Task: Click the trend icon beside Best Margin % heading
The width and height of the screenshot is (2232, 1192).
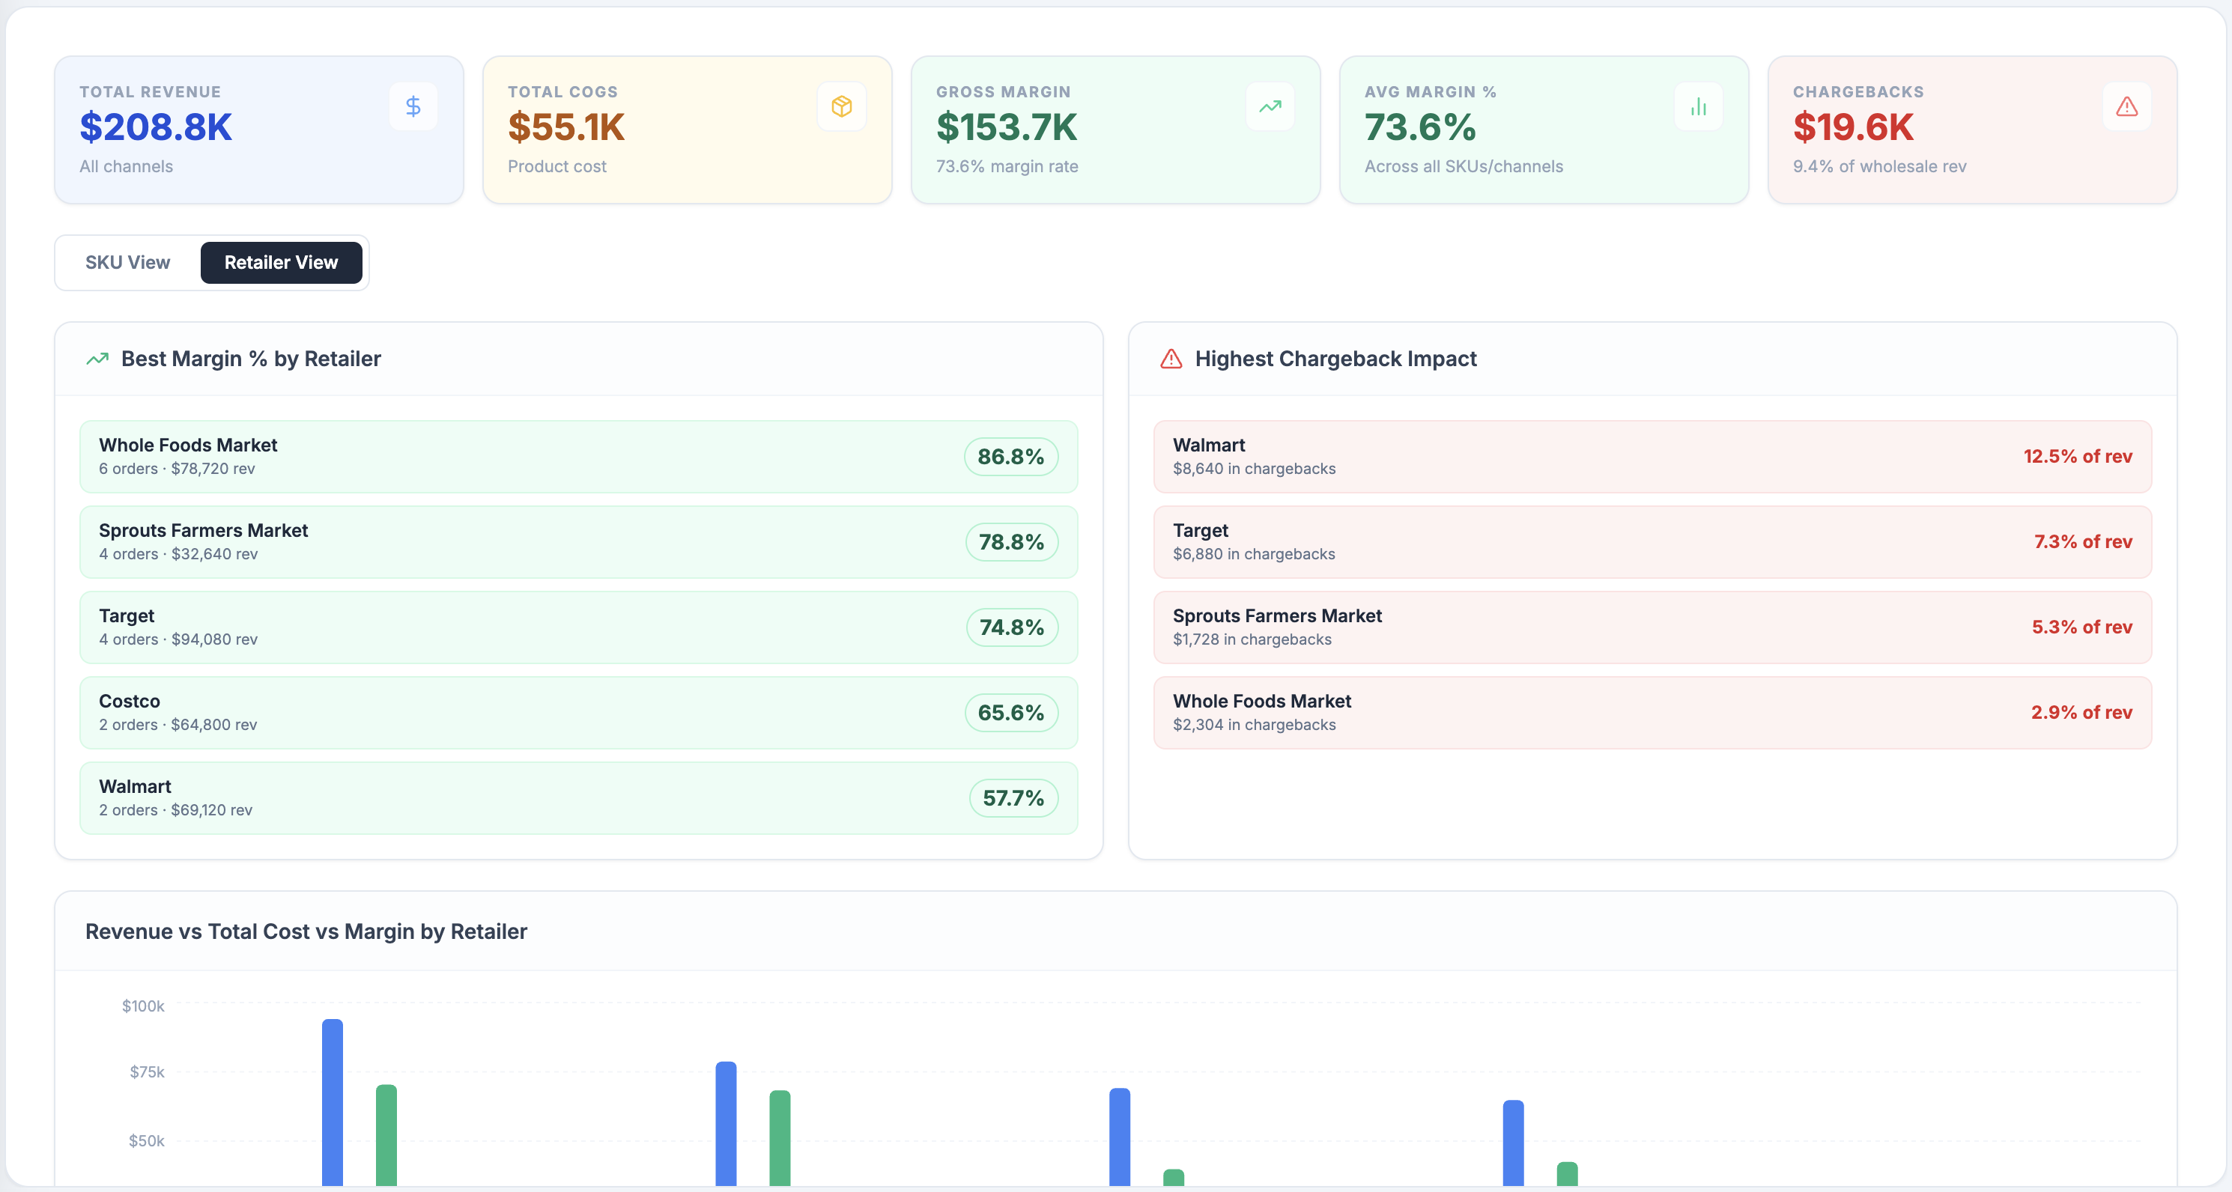Action: click(97, 359)
